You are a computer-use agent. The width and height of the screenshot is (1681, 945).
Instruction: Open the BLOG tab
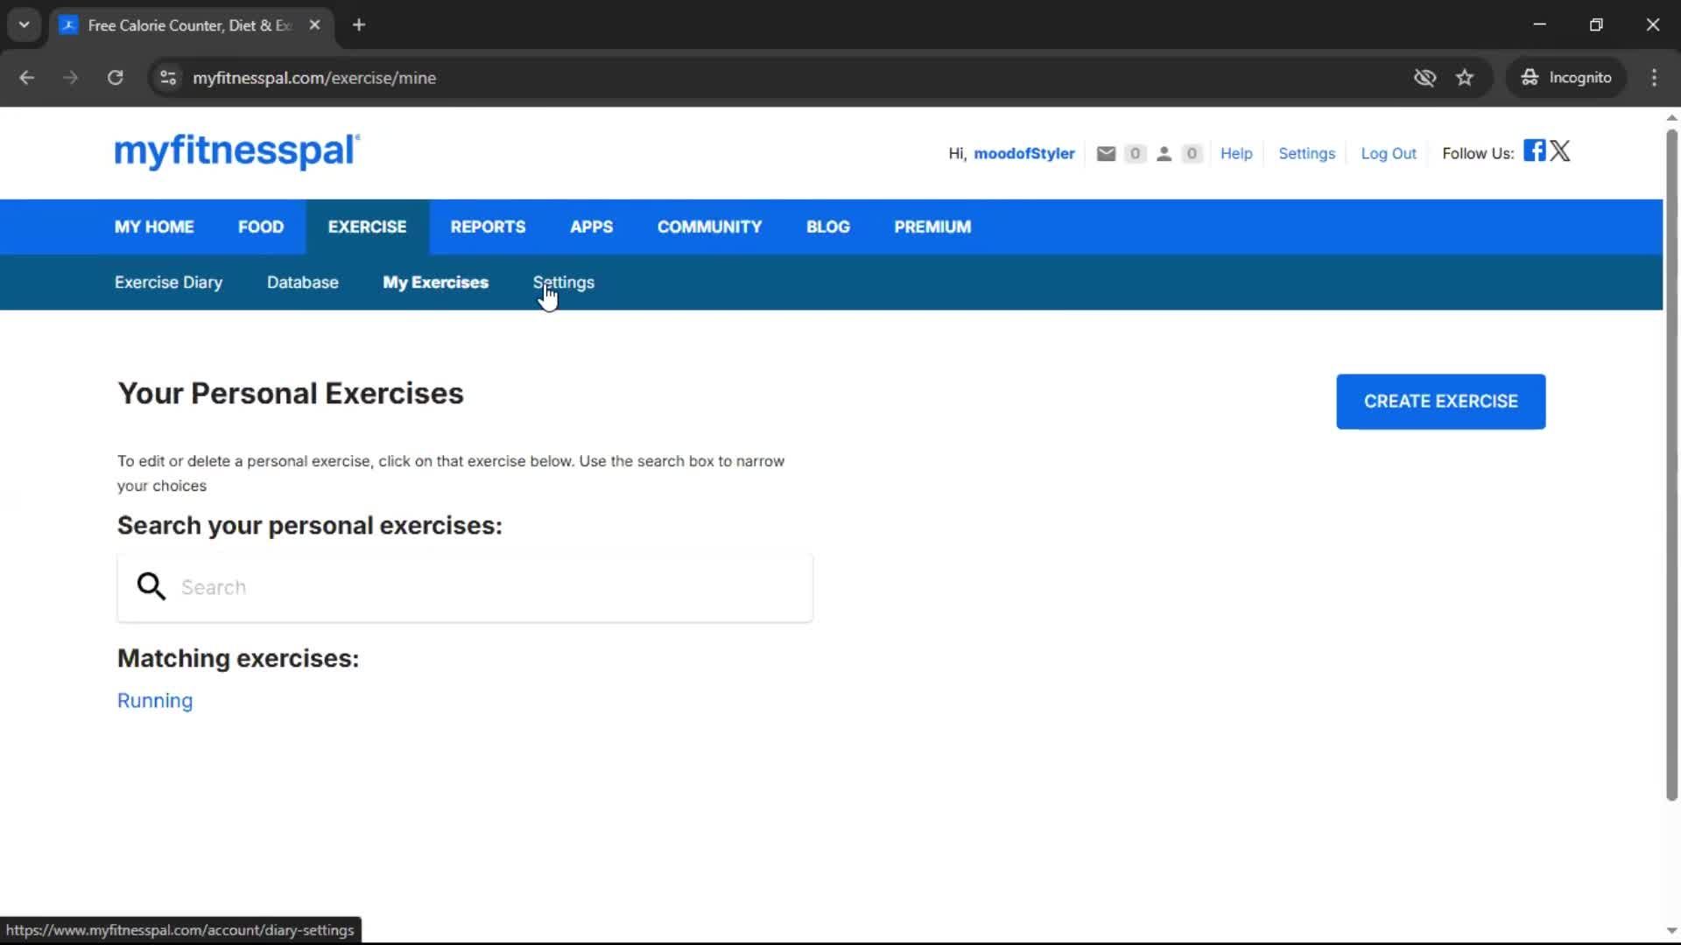point(828,227)
